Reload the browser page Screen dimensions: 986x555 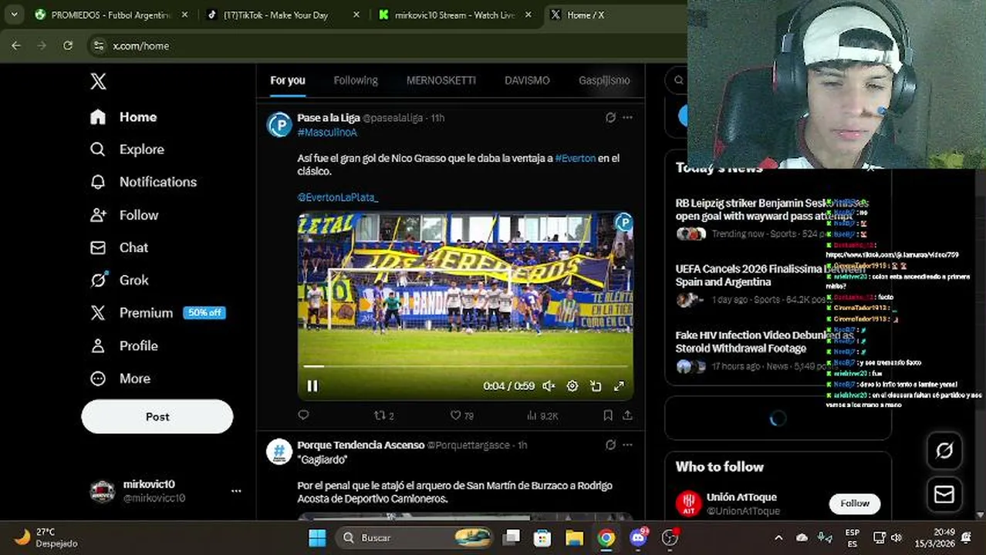pyautogui.click(x=68, y=45)
